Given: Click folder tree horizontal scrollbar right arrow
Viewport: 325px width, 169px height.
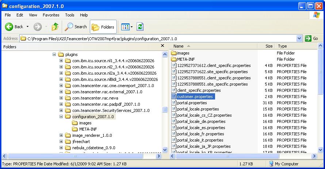Looking at the screenshot, I should coord(159,156).
